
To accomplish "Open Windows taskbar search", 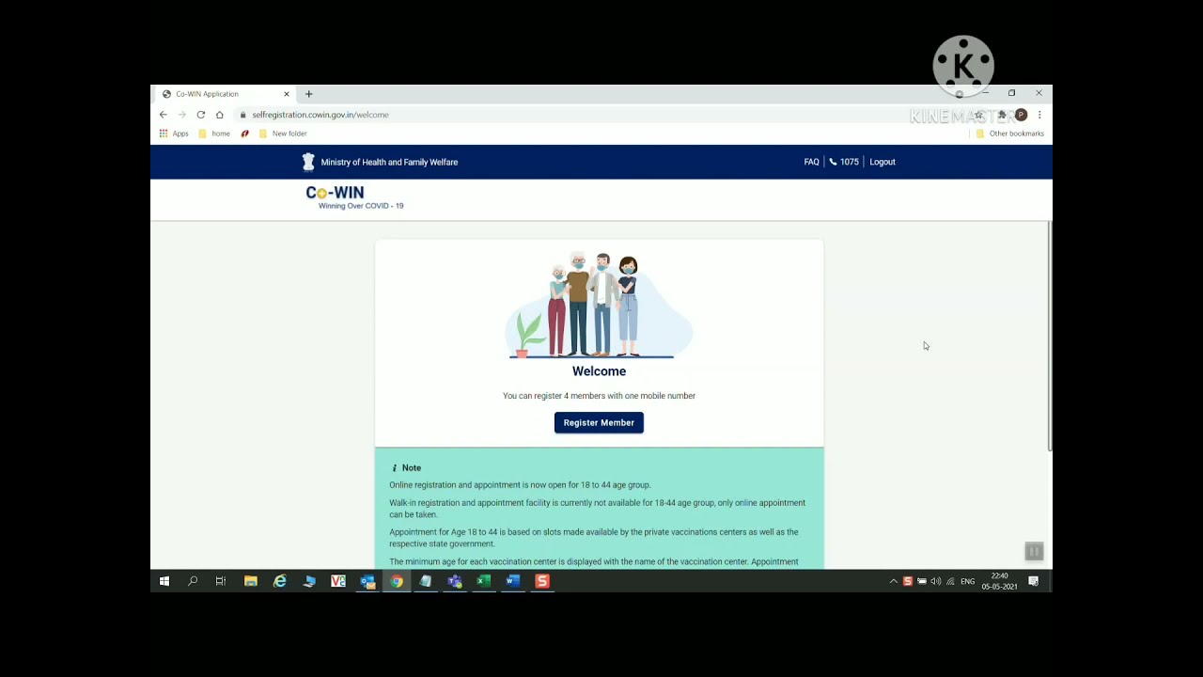I will click(x=193, y=581).
